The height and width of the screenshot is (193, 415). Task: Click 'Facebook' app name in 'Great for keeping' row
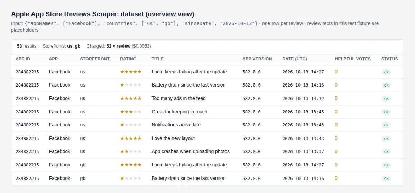(59, 112)
